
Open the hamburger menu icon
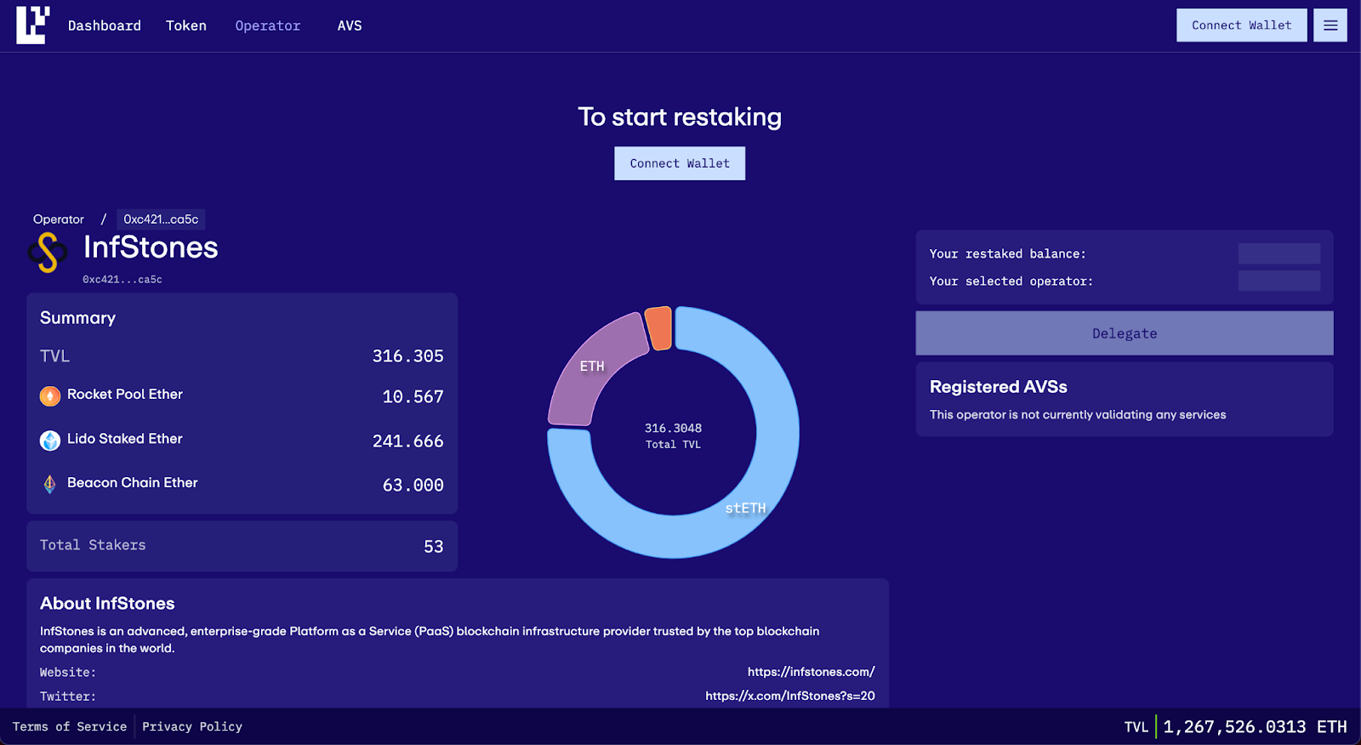(x=1330, y=26)
